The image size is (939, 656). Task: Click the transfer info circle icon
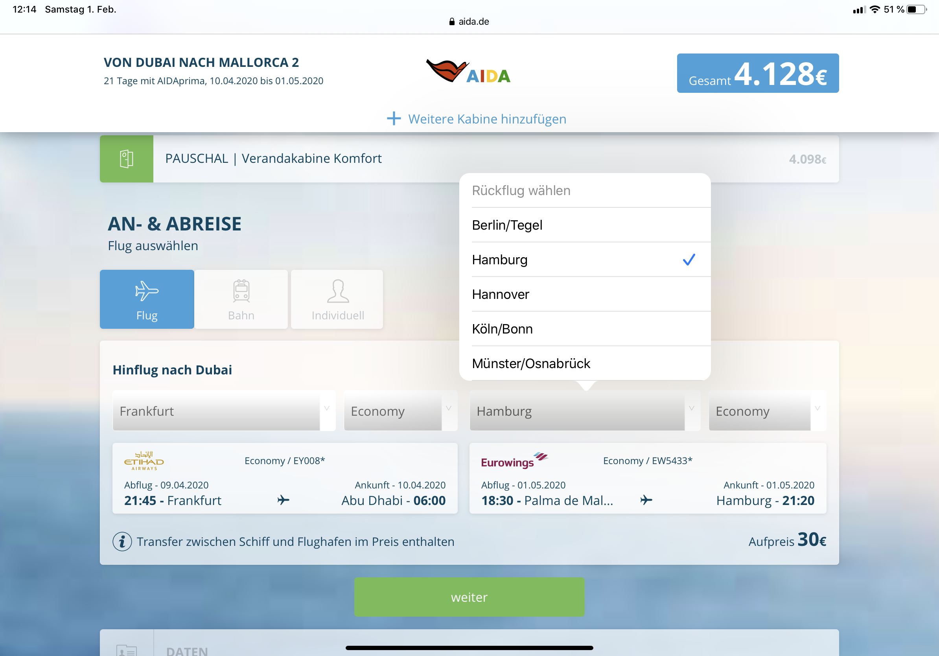[122, 542]
